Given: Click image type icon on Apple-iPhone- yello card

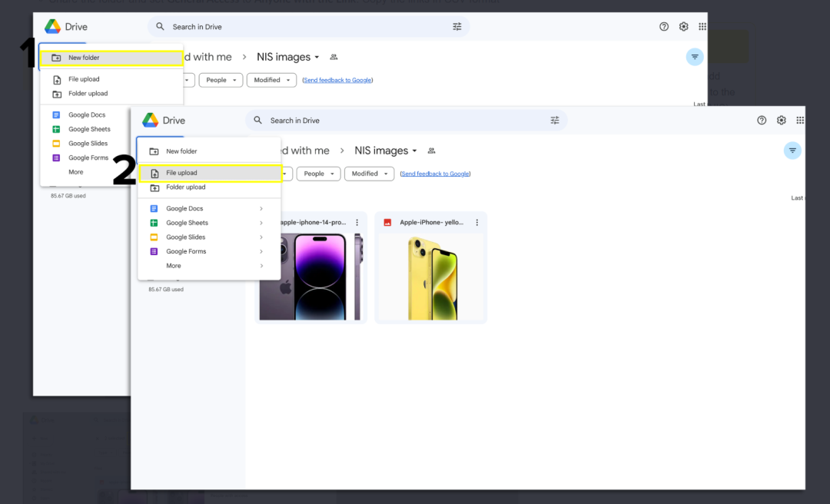Looking at the screenshot, I should point(387,222).
